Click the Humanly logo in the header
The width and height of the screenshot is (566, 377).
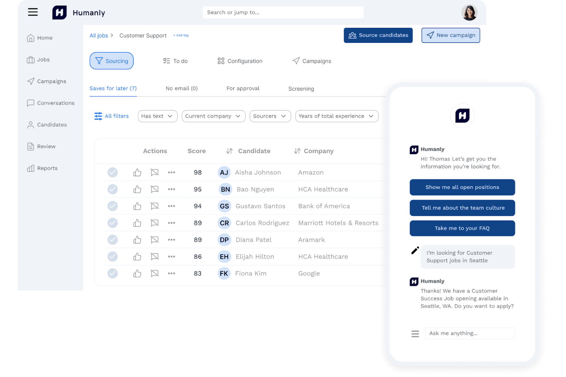pyautogui.click(x=59, y=12)
